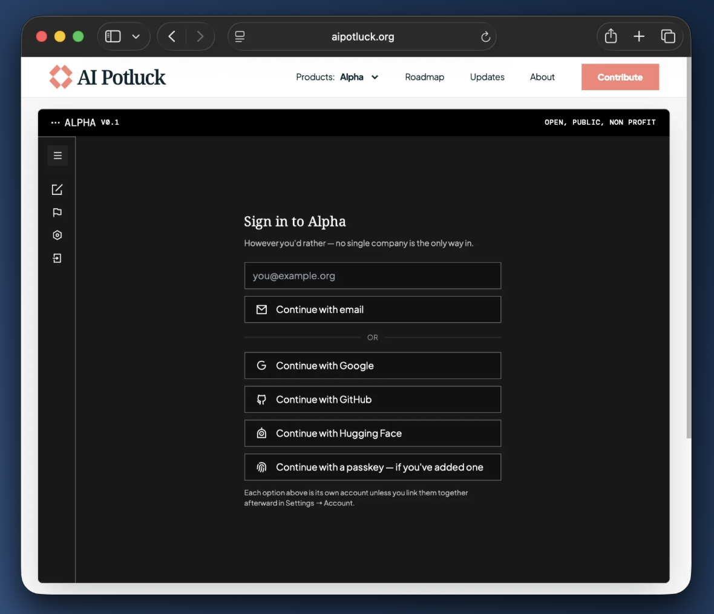Click Continue with Google
714x614 pixels.
pos(373,366)
